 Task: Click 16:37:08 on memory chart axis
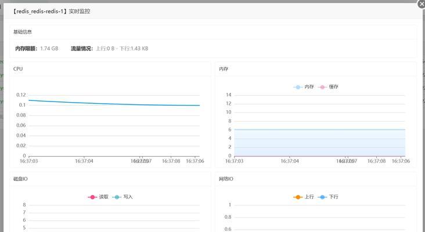[376, 161]
